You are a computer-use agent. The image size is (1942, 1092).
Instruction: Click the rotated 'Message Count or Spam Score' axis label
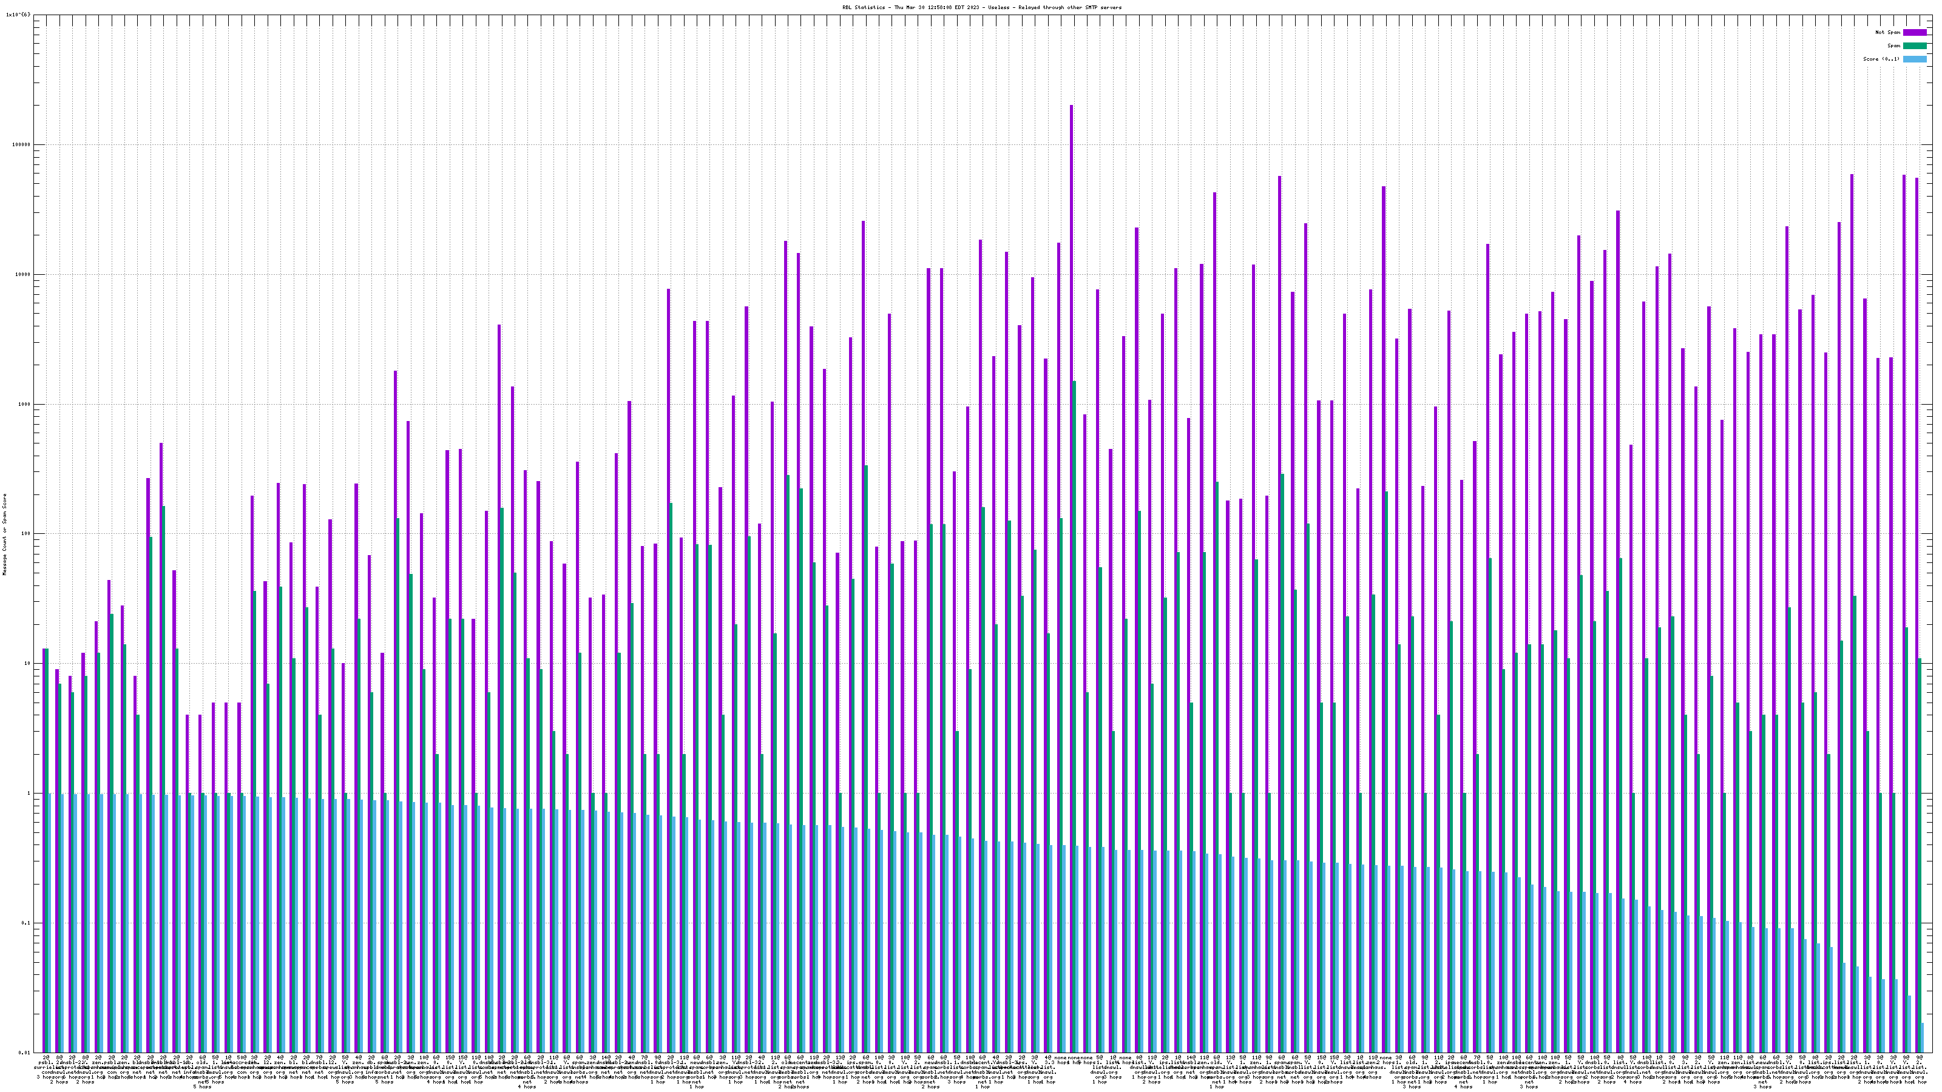coord(4,534)
